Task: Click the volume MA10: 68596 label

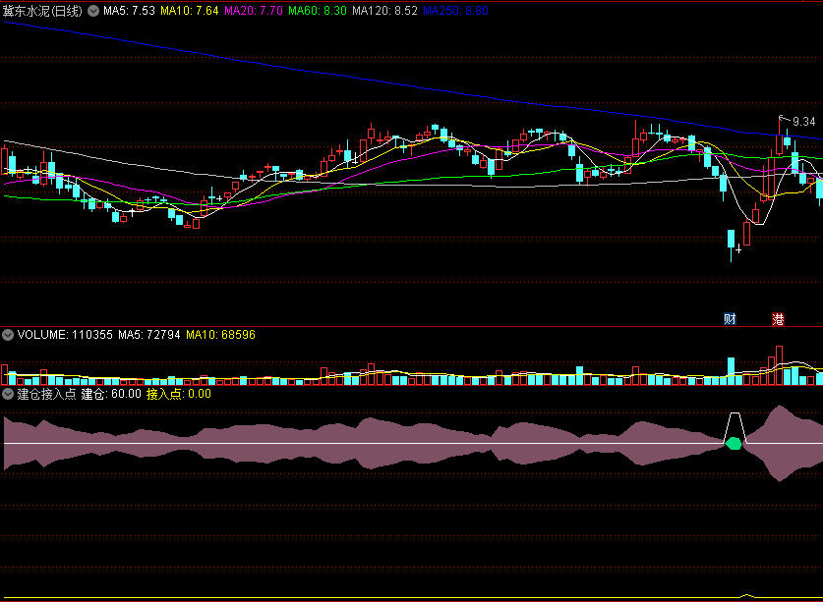Action: [220, 335]
